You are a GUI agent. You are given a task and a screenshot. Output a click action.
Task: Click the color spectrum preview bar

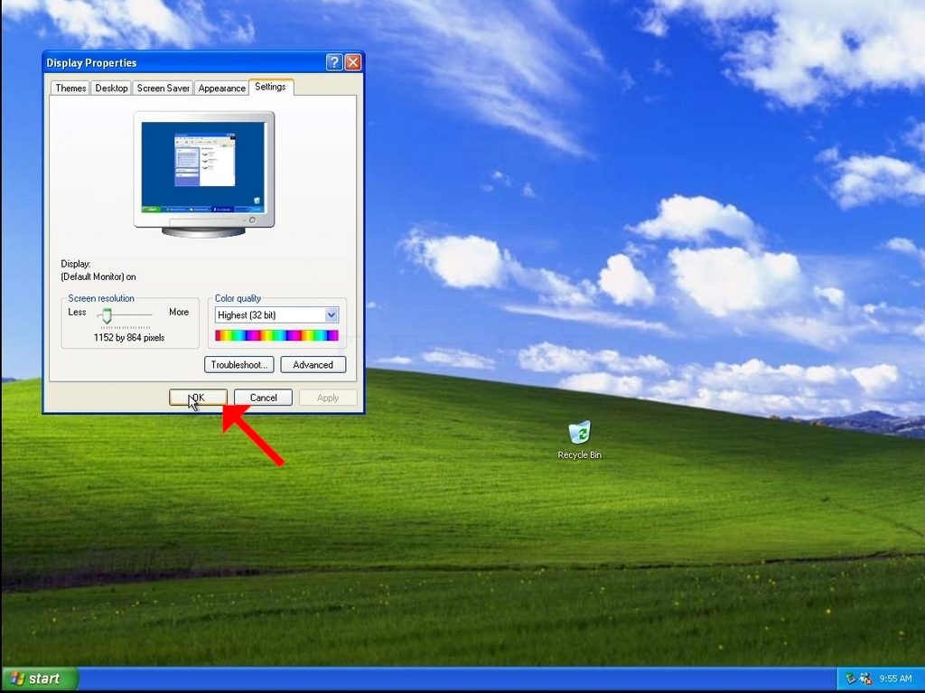pyautogui.click(x=276, y=336)
